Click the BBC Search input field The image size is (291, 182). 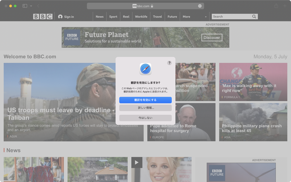click(x=231, y=17)
